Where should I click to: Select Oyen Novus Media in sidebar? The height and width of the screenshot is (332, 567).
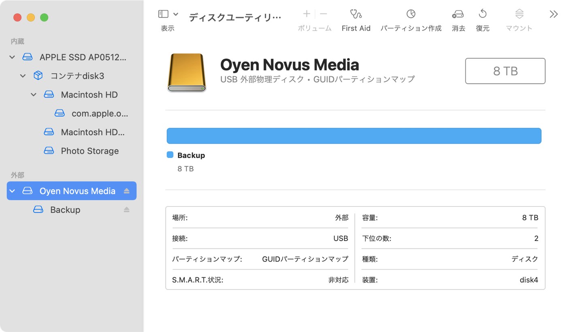coord(72,191)
